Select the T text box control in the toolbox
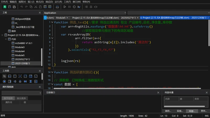Image resolution: width=210 pixels, height=118 pixels. tap(15, 76)
